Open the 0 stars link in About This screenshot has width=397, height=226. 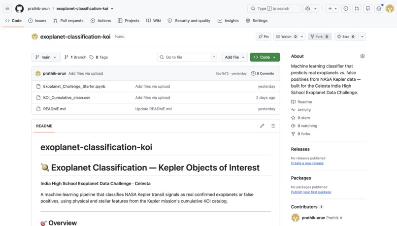300,118
